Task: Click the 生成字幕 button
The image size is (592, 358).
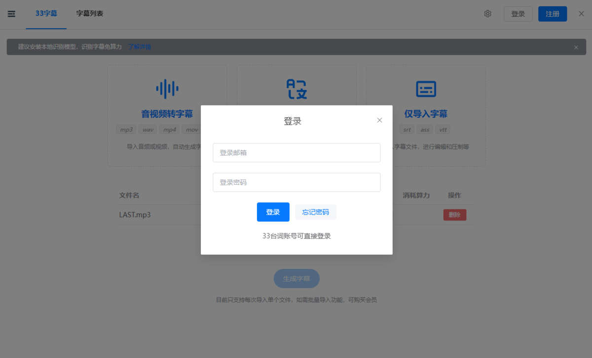Action: (x=296, y=279)
